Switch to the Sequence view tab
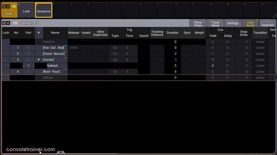 tap(44, 10)
